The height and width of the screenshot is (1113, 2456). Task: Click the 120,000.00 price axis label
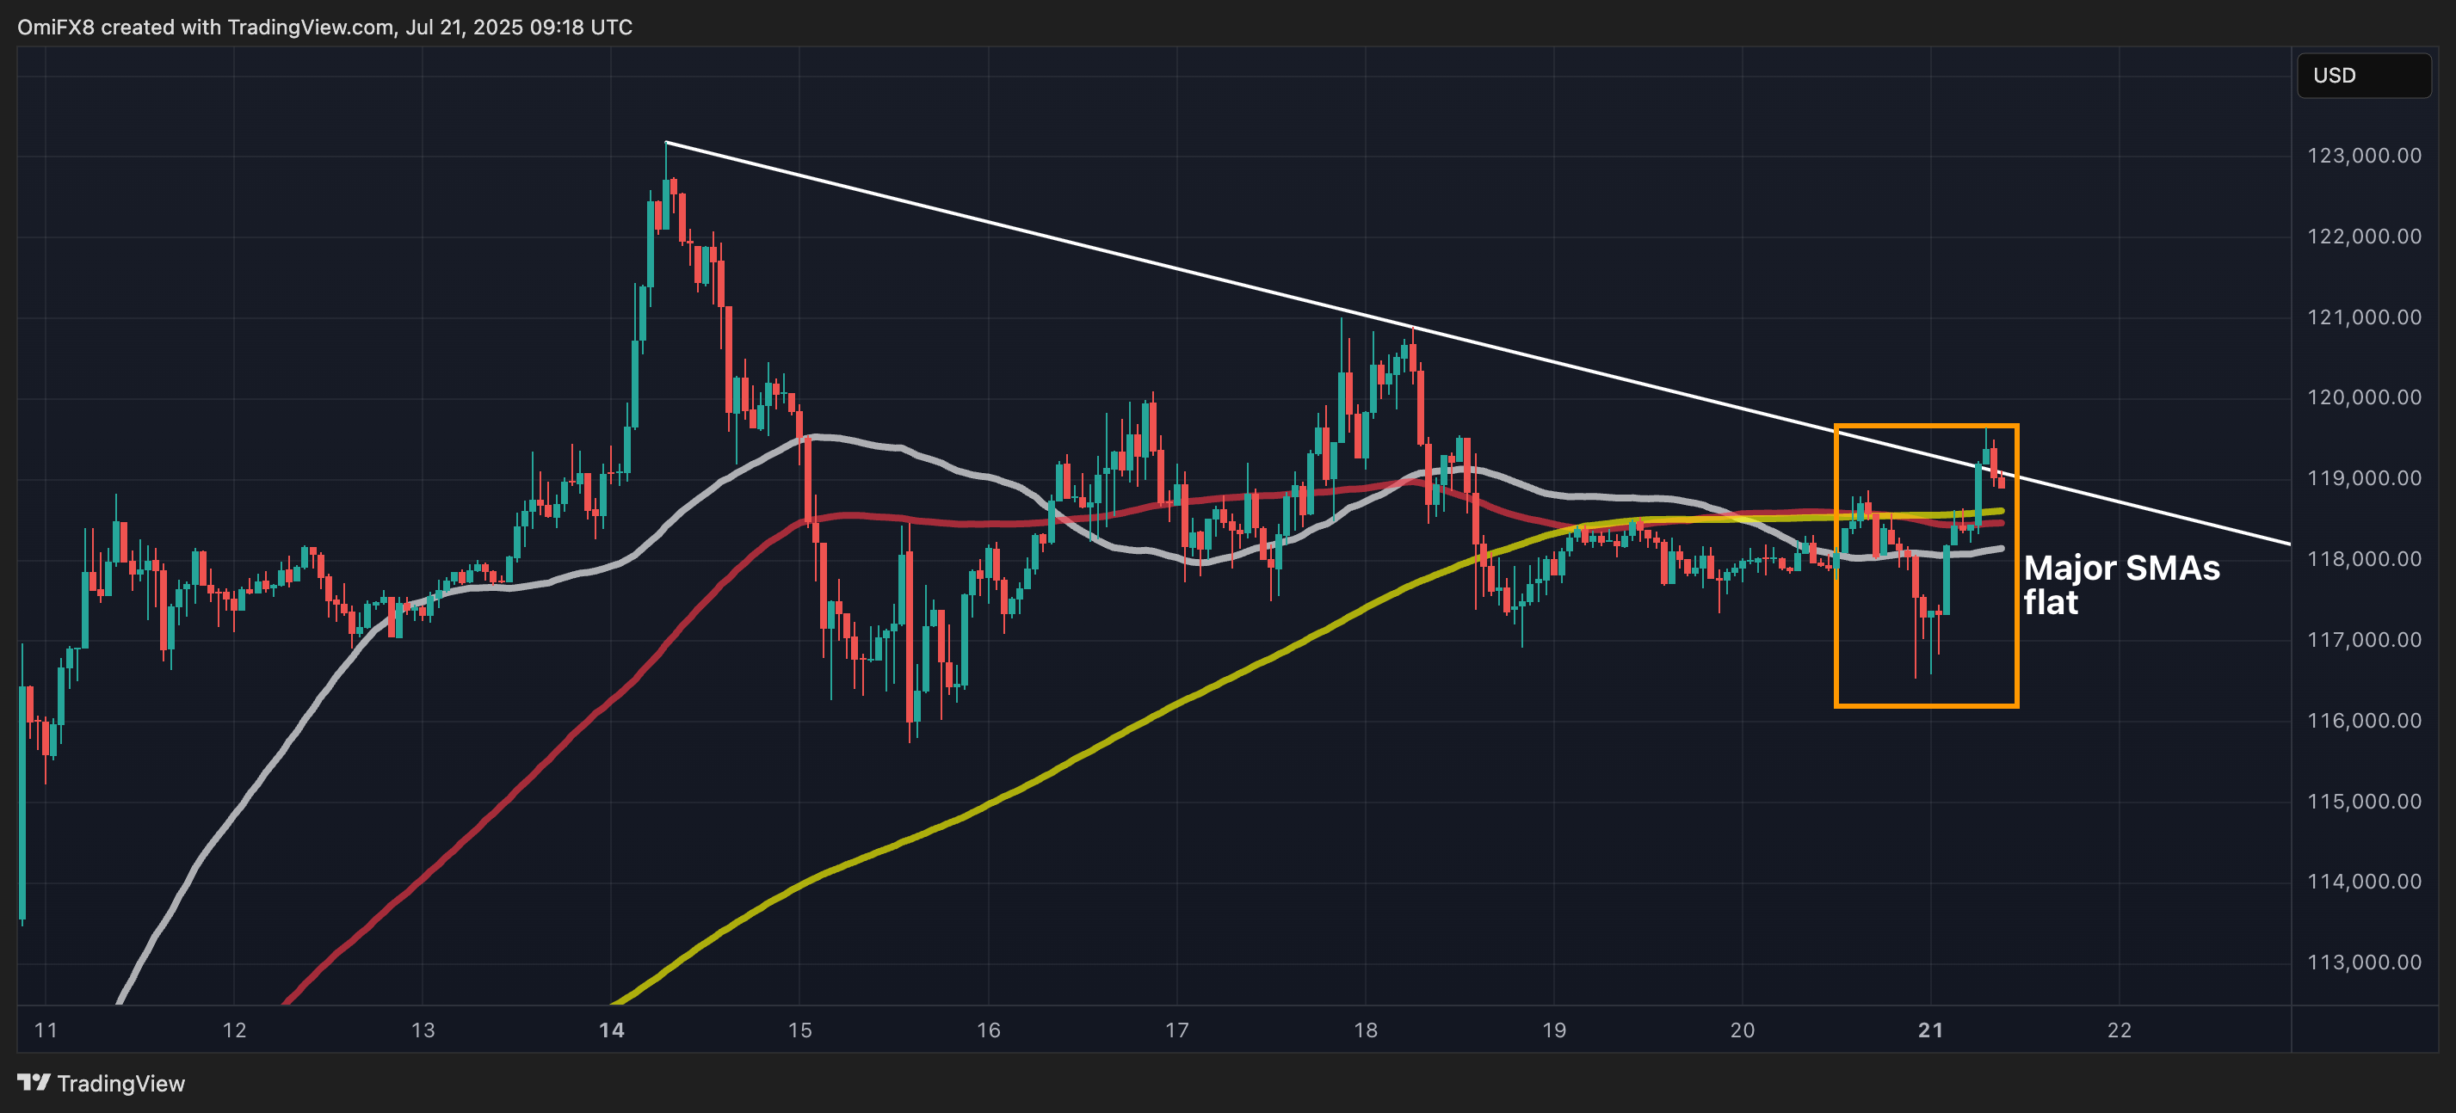(2364, 397)
